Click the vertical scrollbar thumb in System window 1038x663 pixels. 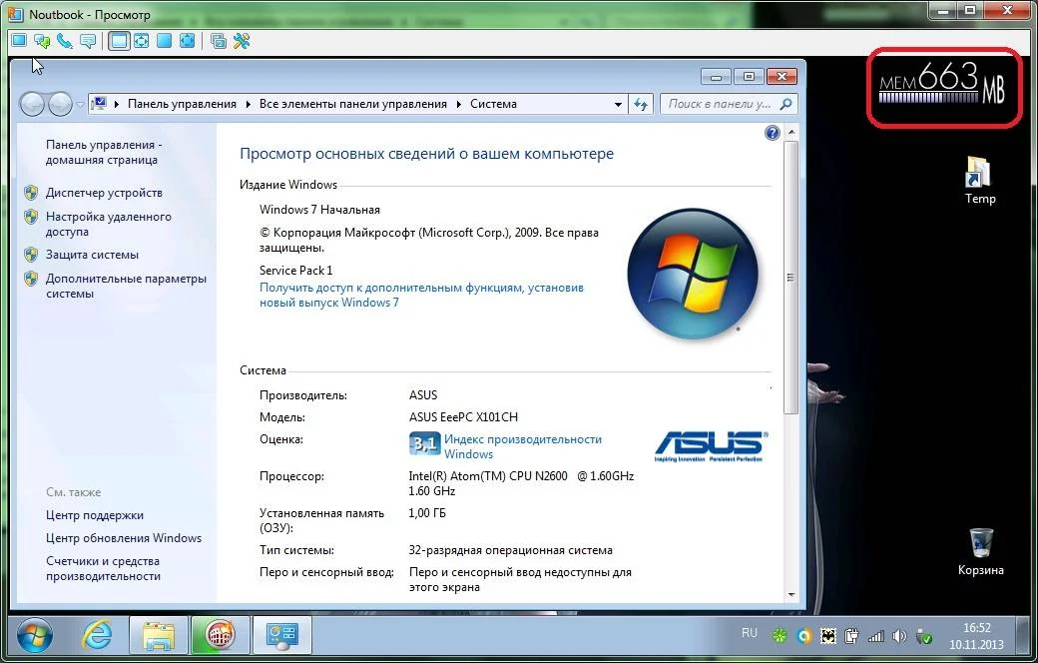pyautogui.click(x=791, y=278)
